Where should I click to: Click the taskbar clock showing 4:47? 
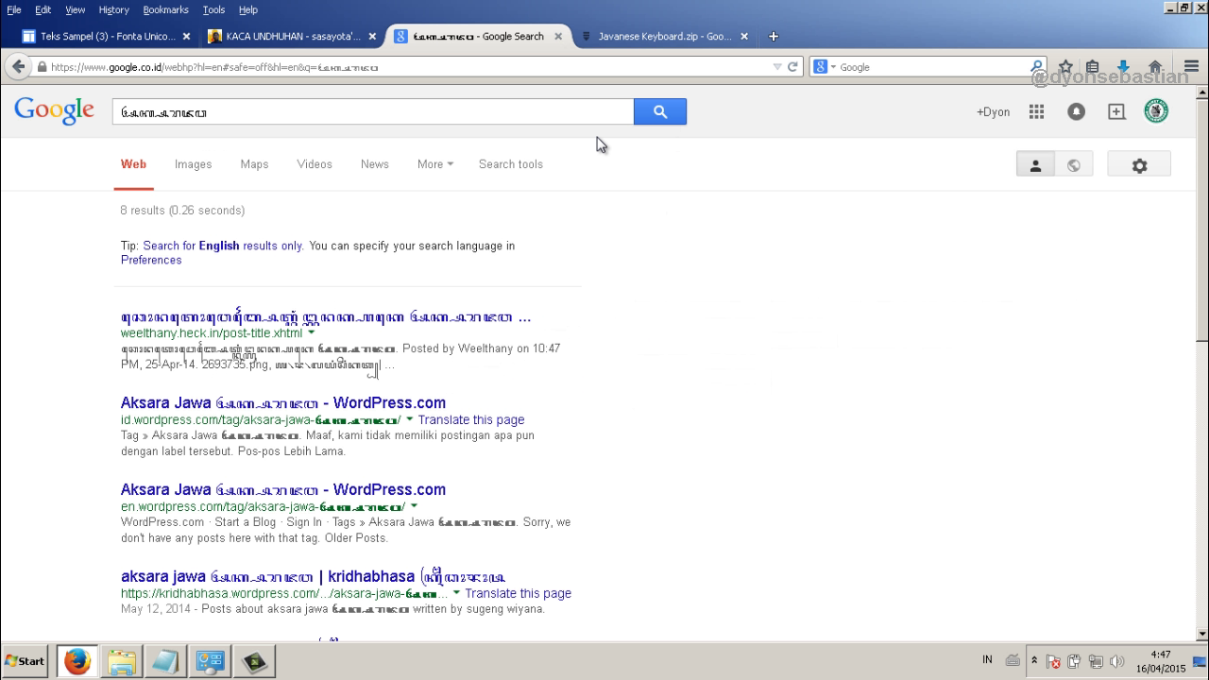[x=1160, y=661]
